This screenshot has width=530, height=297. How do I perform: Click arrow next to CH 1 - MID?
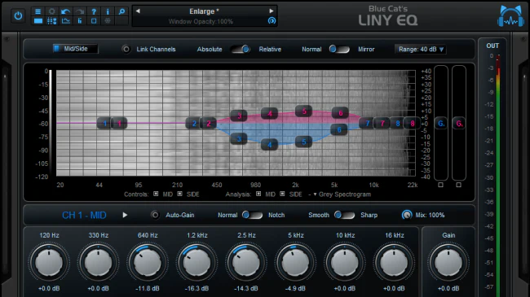coord(125,215)
